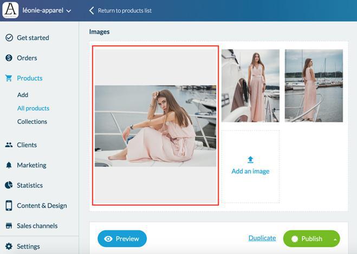Click the Settings gear icon

click(x=9, y=246)
